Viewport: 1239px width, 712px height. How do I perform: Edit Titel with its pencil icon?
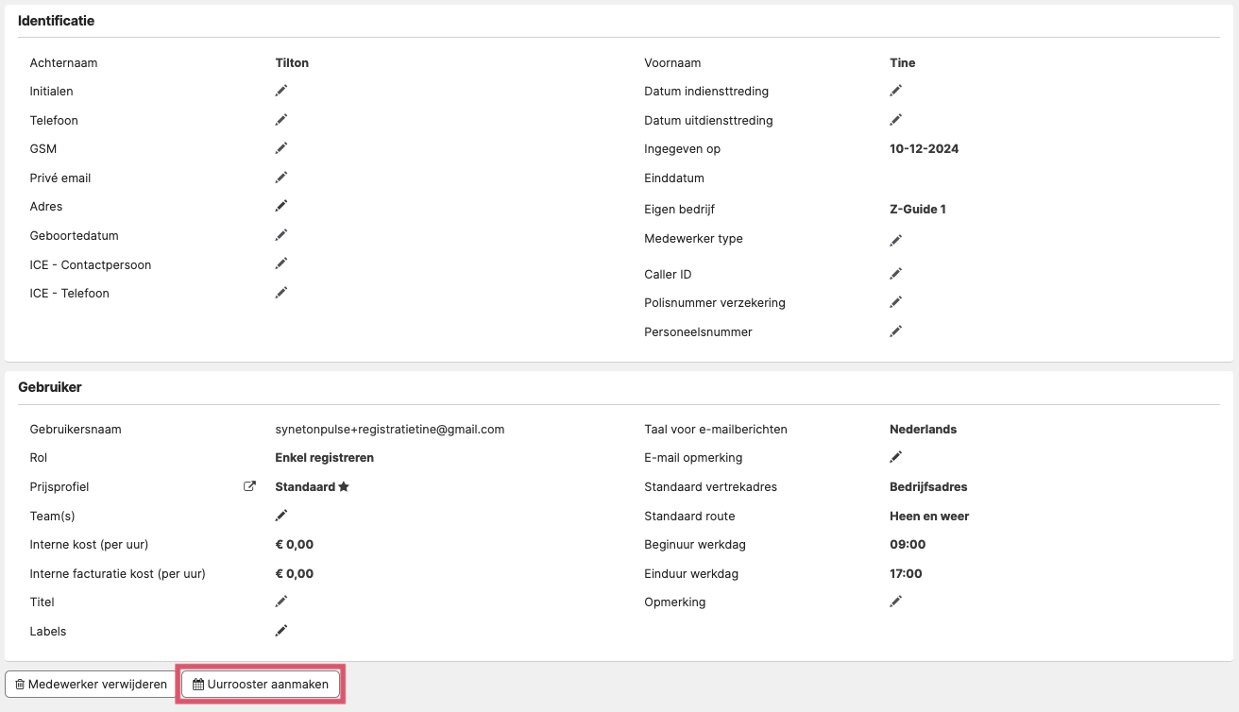(x=281, y=602)
